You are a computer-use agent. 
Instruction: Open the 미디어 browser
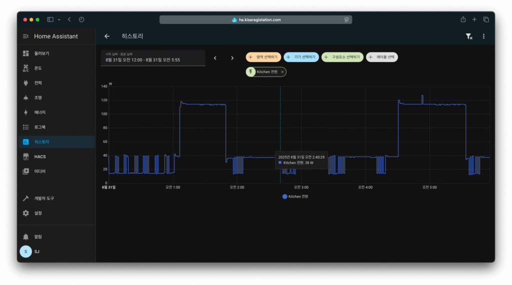coord(39,171)
